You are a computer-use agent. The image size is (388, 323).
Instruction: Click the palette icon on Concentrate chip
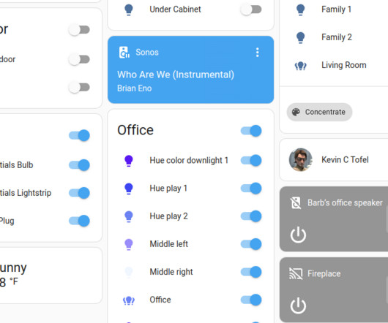296,112
